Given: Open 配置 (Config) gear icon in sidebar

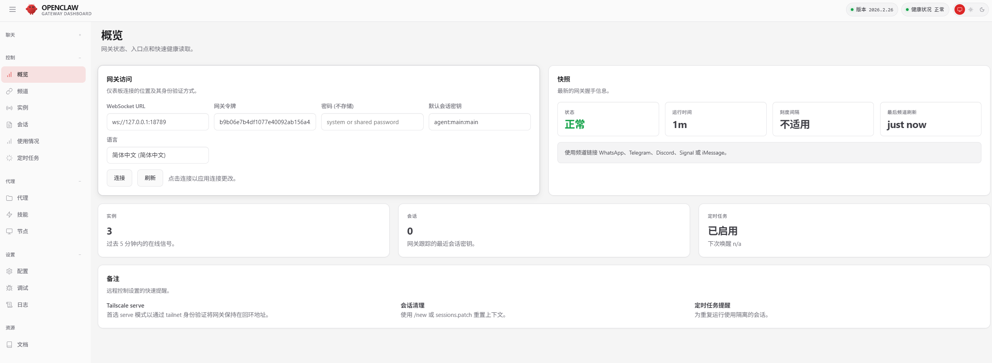Looking at the screenshot, I should pyautogui.click(x=9, y=271).
